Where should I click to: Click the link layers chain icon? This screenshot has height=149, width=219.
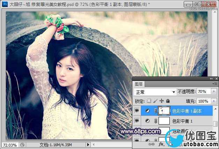(x=151, y=144)
